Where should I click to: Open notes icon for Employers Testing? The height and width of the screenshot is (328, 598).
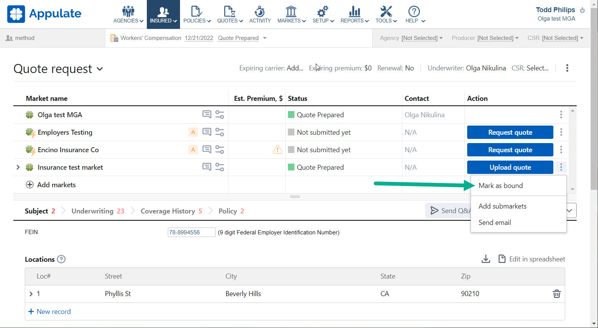click(x=207, y=132)
